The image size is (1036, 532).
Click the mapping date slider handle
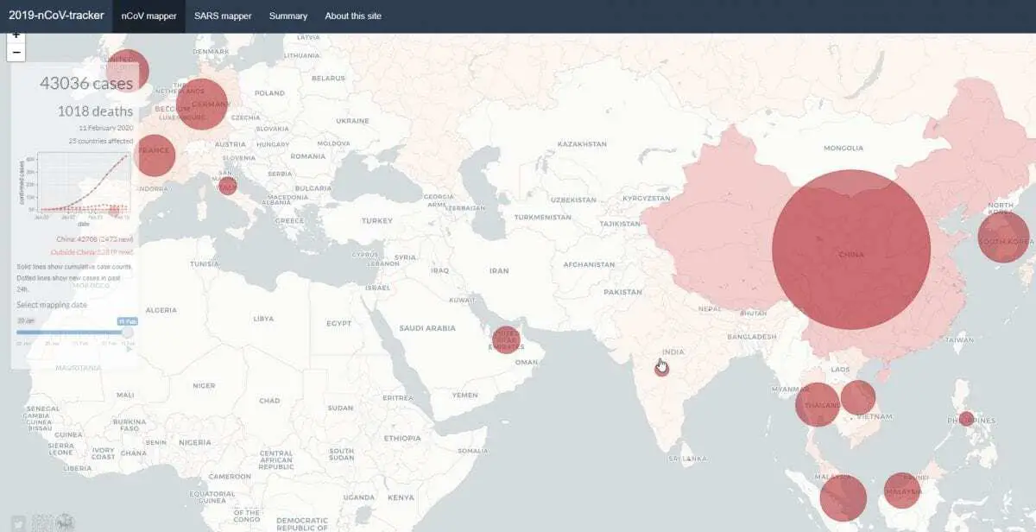pyautogui.click(x=128, y=332)
